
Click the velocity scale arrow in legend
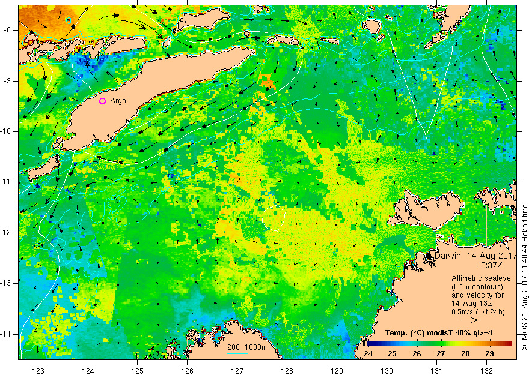pyautogui.click(x=468, y=320)
